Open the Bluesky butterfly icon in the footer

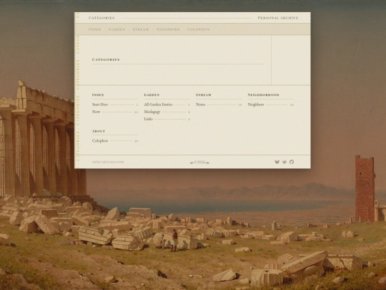tap(277, 162)
